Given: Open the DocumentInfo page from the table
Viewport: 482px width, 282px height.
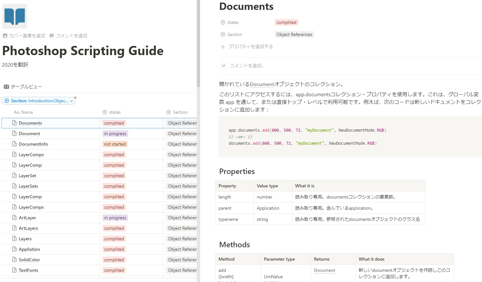Looking at the screenshot, I should tap(34, 144).
